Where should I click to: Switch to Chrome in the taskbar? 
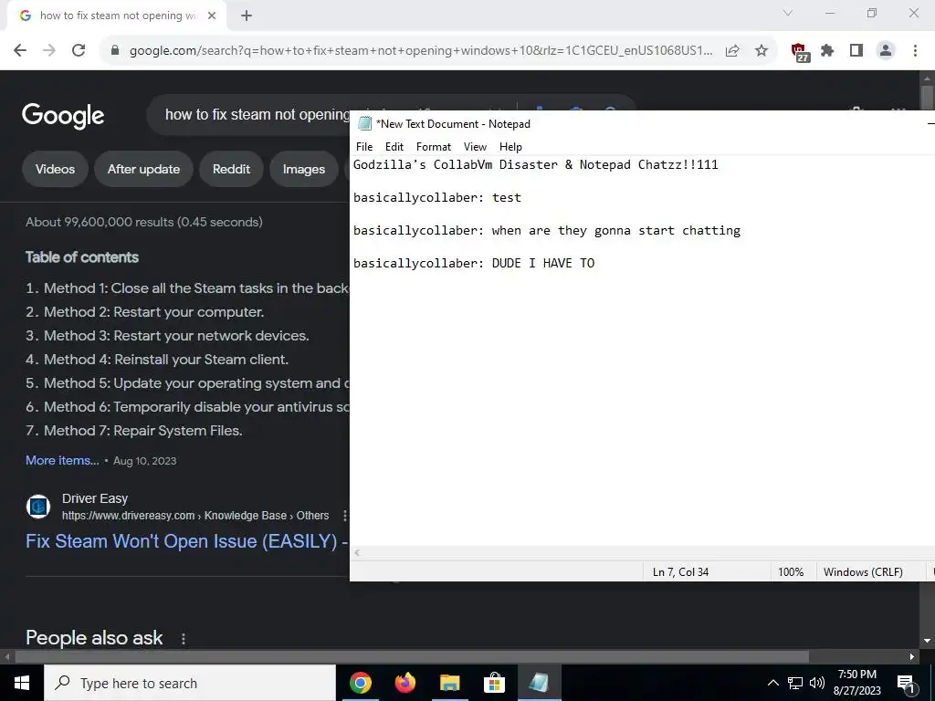(360, 683)
